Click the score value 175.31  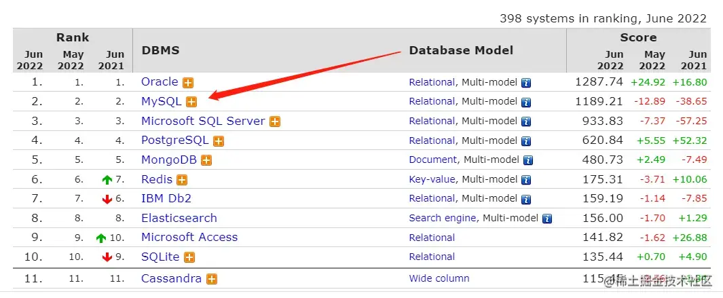pos(603,179)
